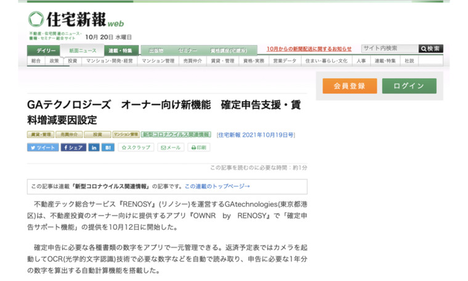Send article via メール button
Screen dimensions: 468x281
click(171, 148)
